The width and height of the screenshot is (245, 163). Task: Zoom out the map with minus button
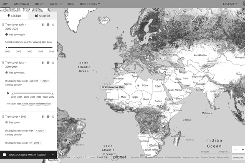[235, 149]
